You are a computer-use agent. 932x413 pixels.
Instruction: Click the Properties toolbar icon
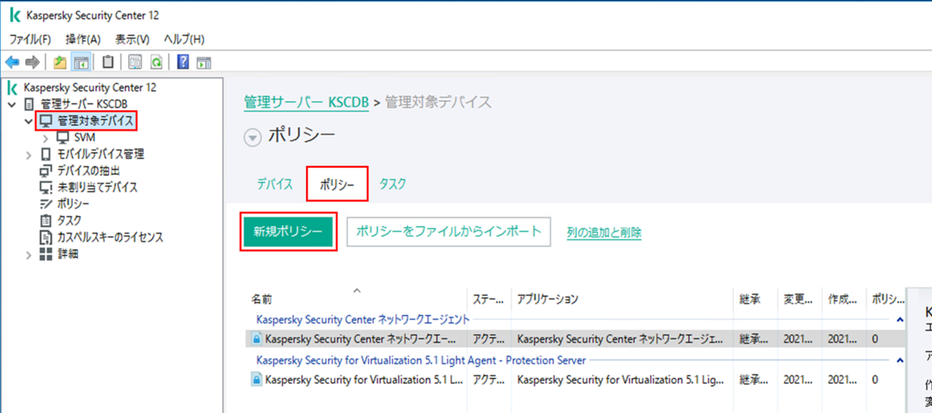click(136, 62)
